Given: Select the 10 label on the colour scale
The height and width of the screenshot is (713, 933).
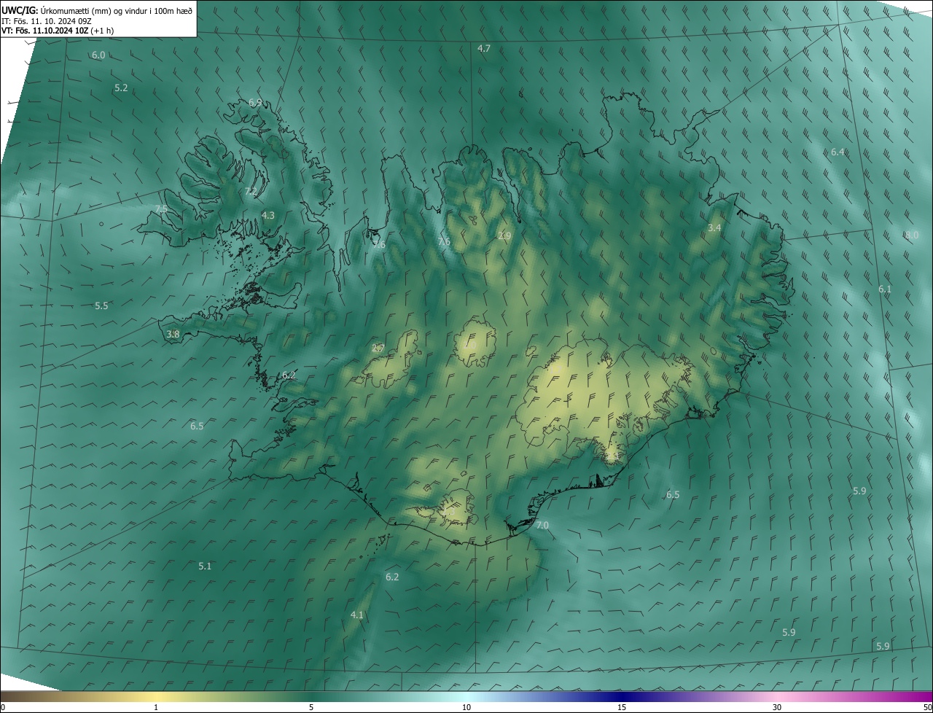Looking at the screenshot, I should [466, 708].
